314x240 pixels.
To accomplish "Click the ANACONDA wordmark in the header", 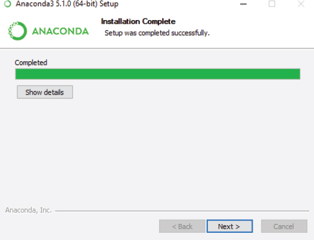I will tap(60, 31).
